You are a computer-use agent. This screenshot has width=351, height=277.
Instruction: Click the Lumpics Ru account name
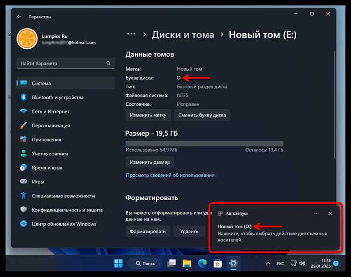pos(55,36)
